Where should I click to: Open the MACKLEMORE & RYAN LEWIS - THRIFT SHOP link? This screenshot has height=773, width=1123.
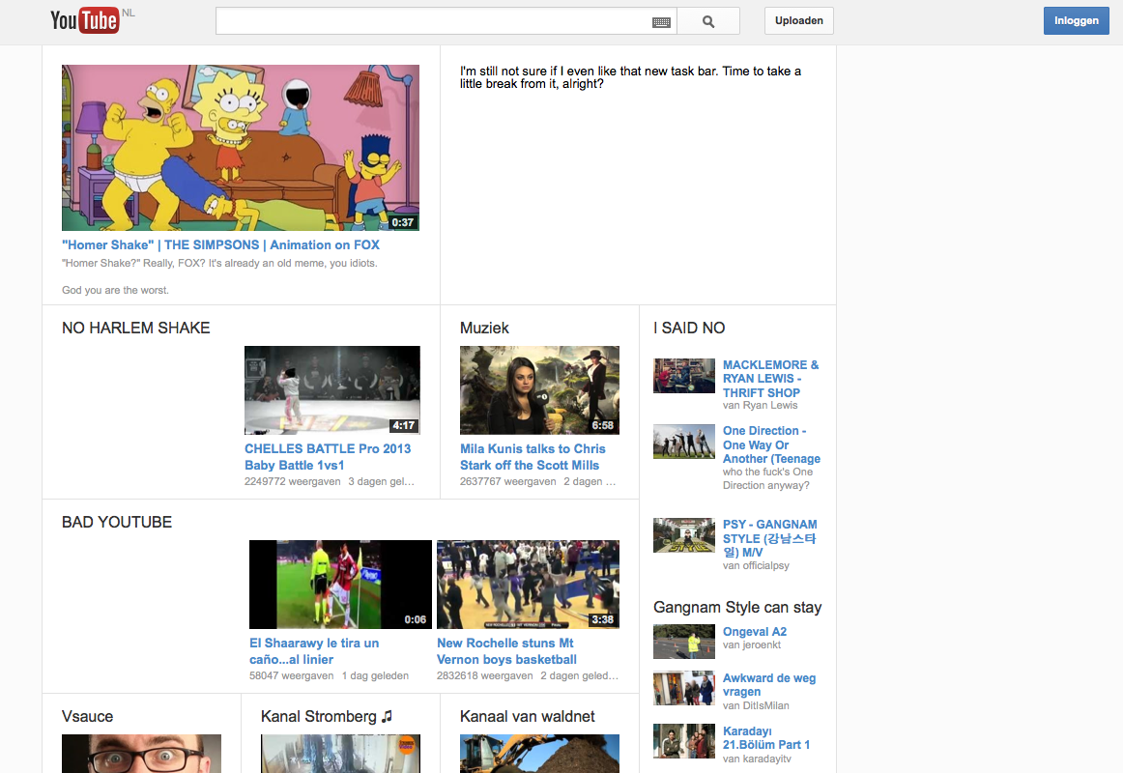(770, 379)
